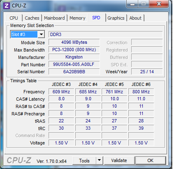Open the Tools dropdown arrow

click(100, 161)
